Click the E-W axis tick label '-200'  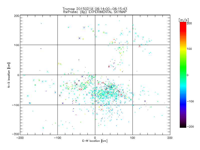[20, 138]
